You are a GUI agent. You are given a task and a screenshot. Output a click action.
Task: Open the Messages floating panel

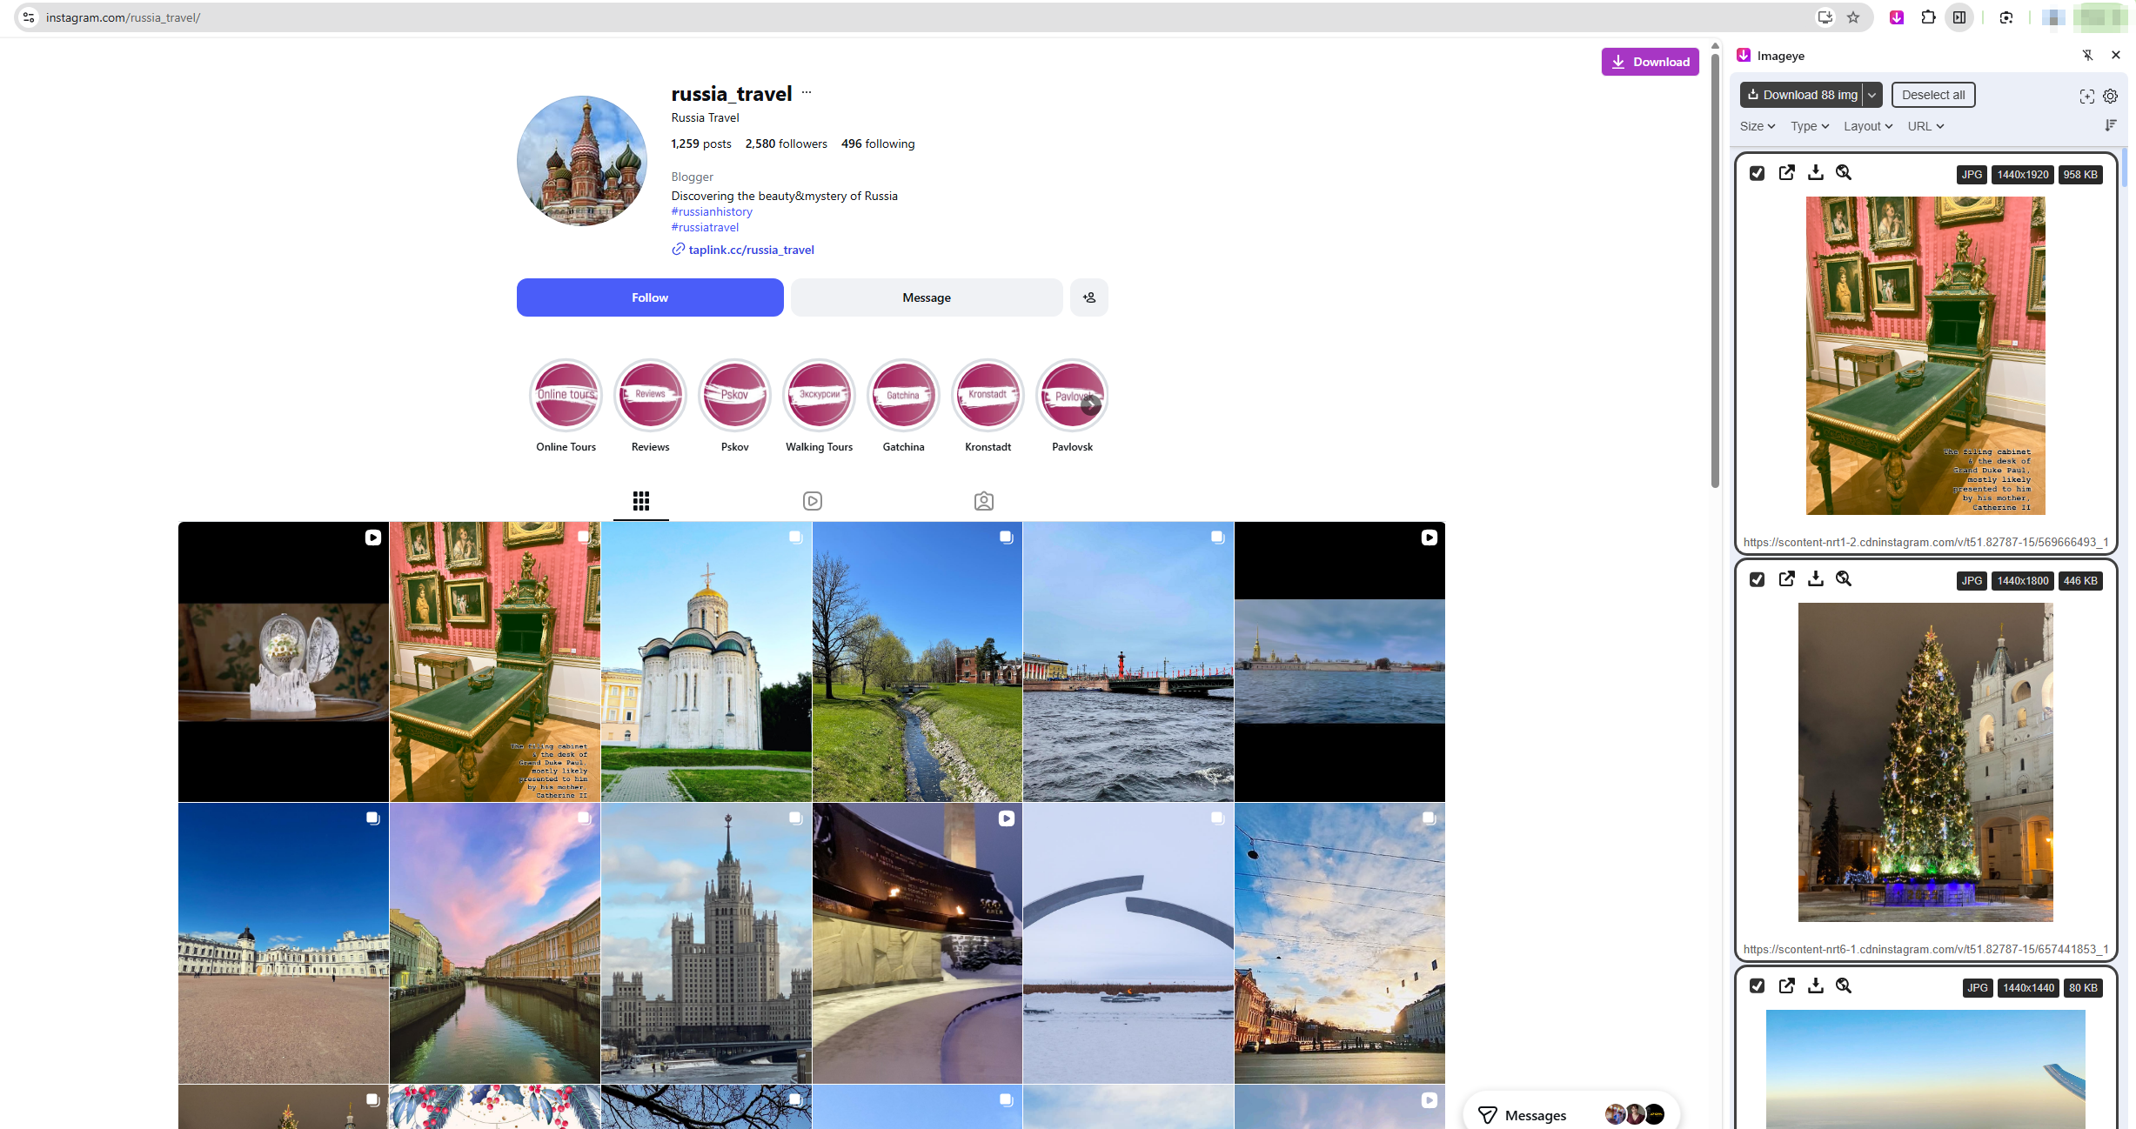(x=1571, y=1114)
